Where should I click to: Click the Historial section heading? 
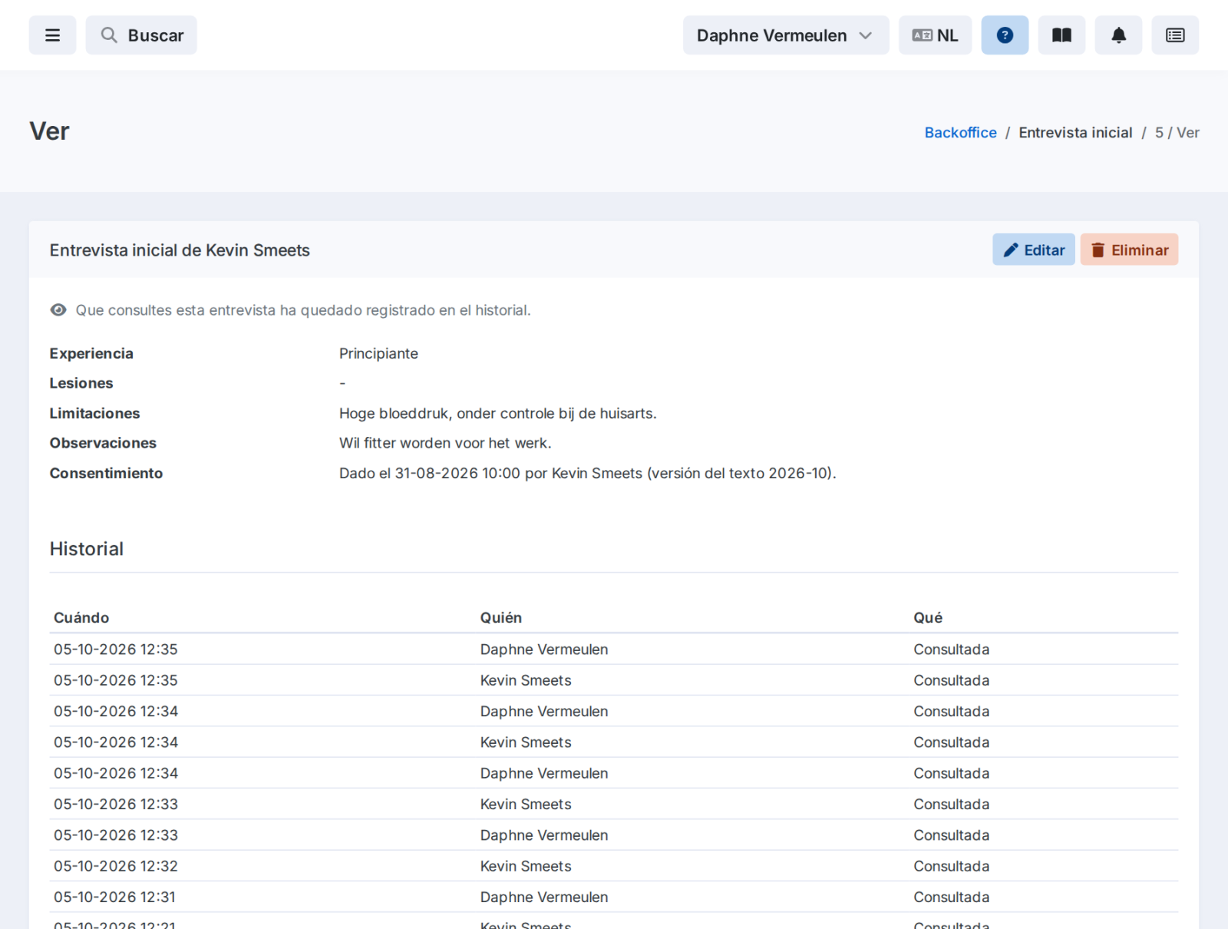coord(87,549)
